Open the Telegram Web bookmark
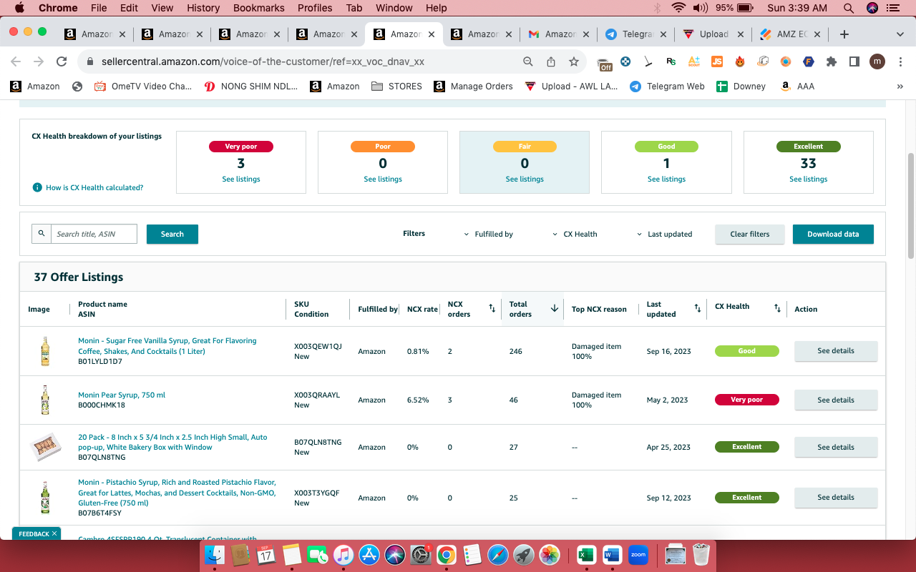The image size is (916, 572). 667,86
